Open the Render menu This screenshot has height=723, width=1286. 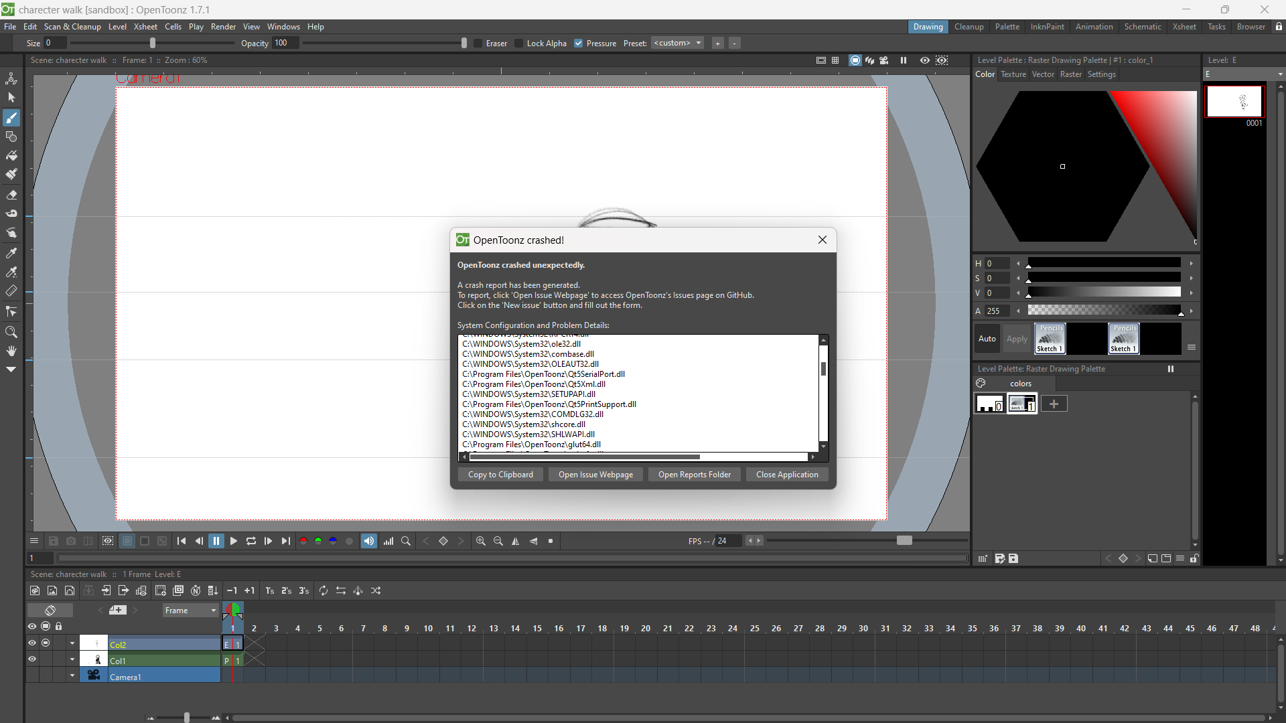tap(223, 26)
